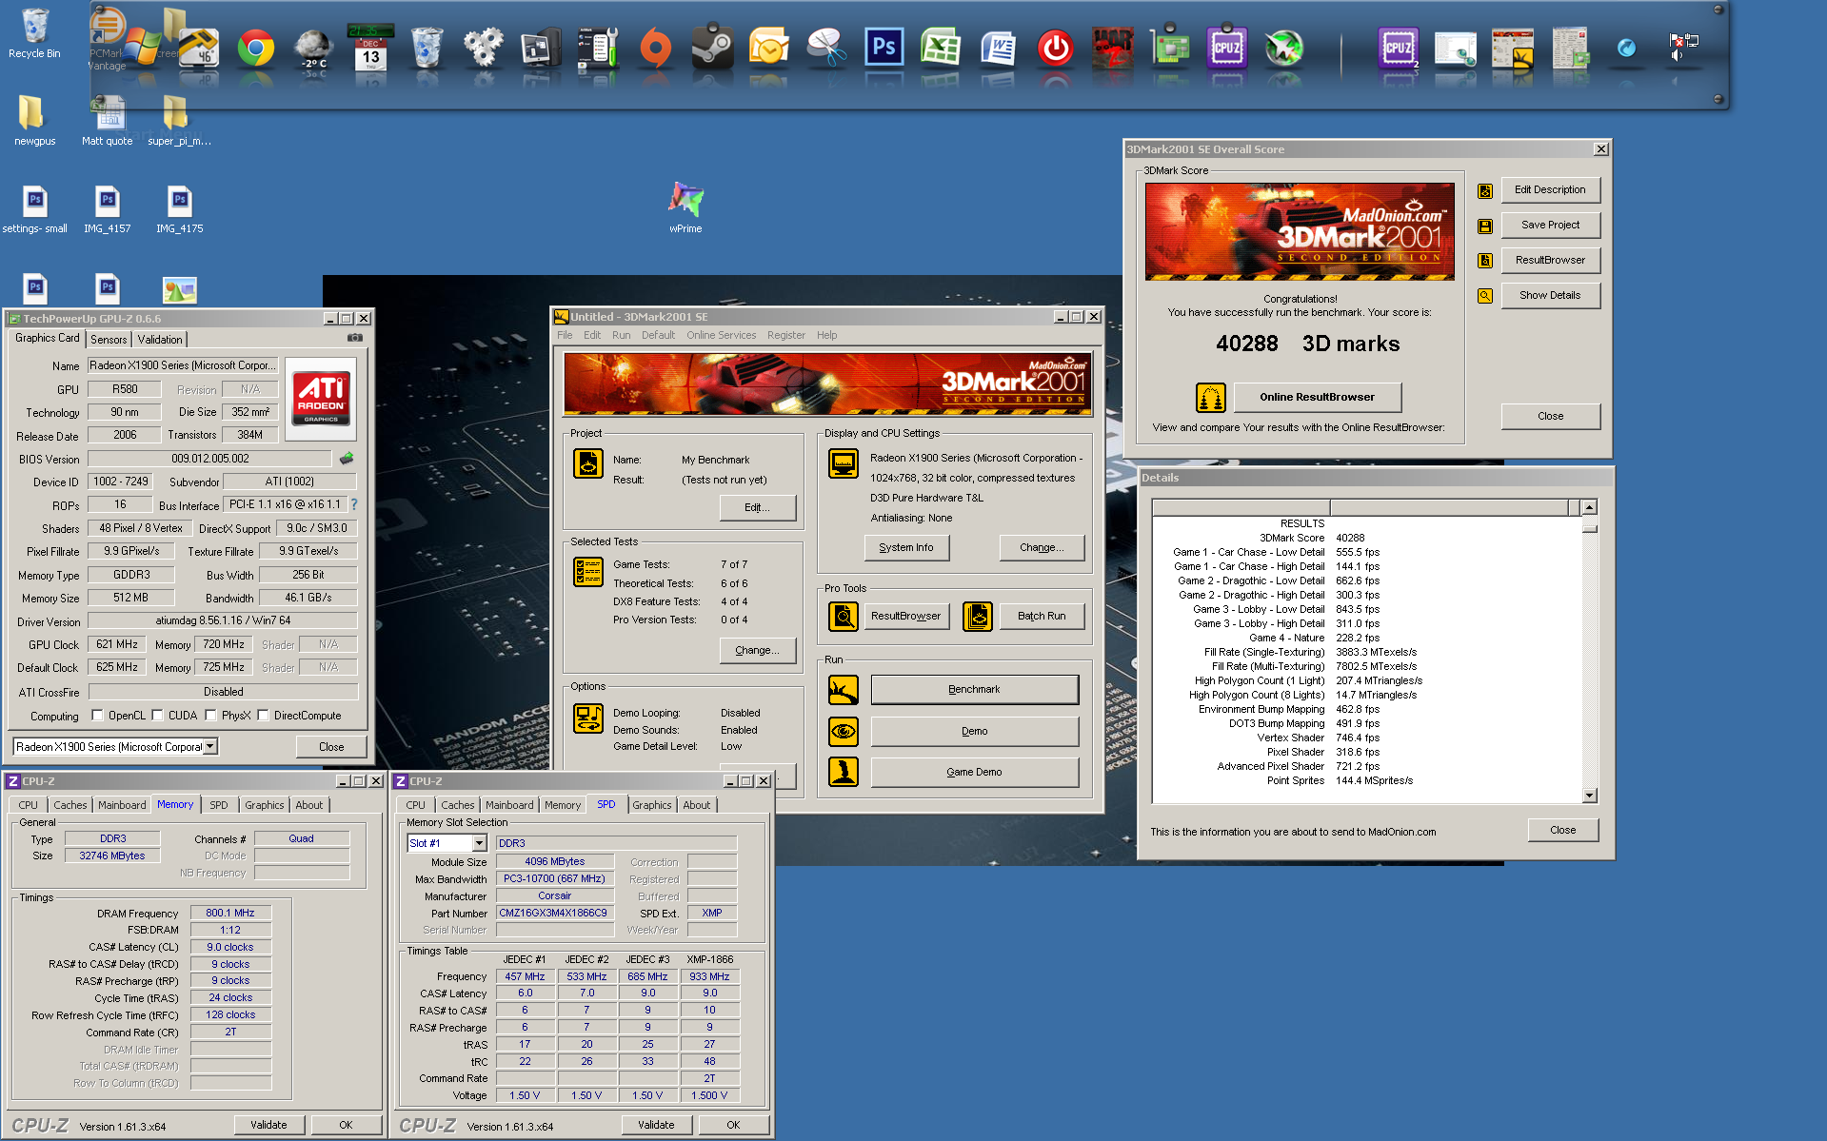Click the bus interface question mark in GPU-Z
The image size is (1827, 1141).
pos(354,504)
